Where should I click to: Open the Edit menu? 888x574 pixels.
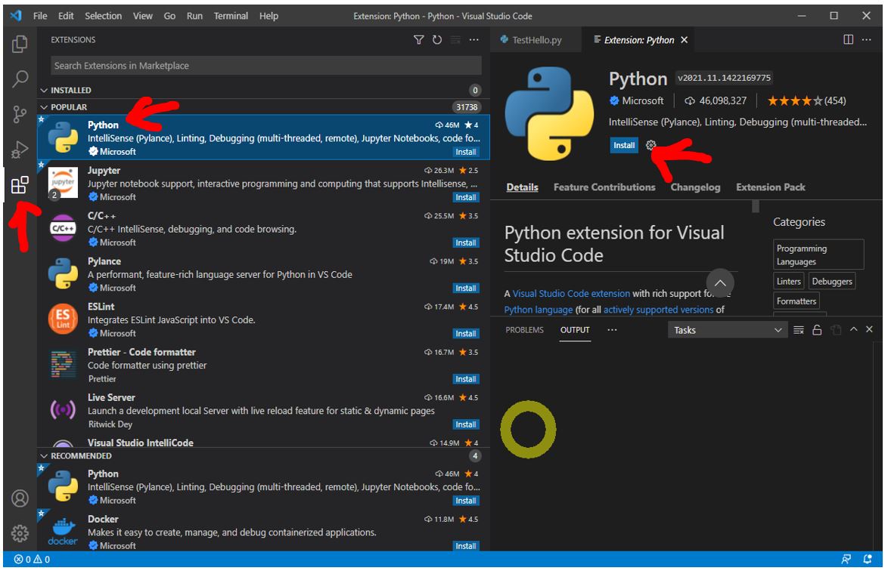click(x=66, y=16)
